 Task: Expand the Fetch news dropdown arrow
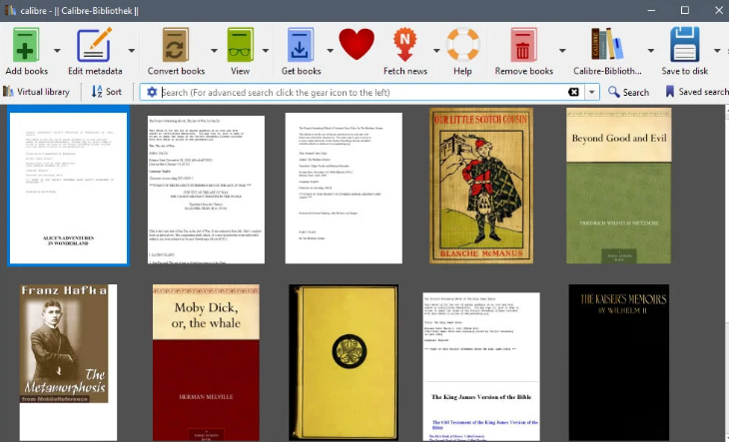pyautogui.click(x=436, y=50)
